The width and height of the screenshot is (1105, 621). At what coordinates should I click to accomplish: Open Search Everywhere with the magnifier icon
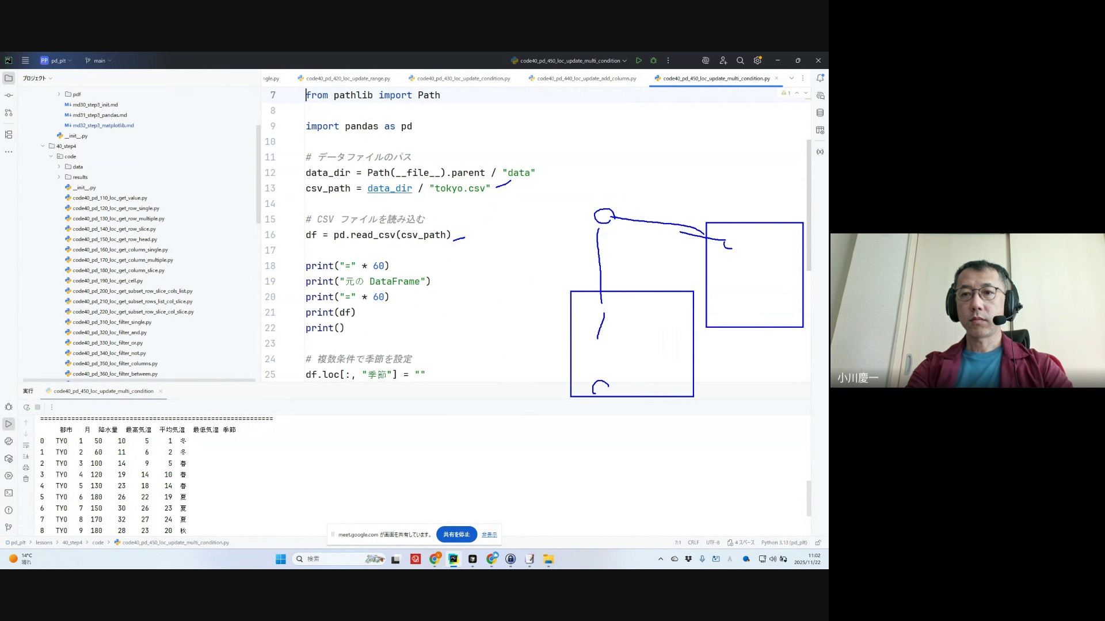(x=740, y=60)
